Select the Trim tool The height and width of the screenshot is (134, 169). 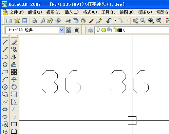coord(14,109)
